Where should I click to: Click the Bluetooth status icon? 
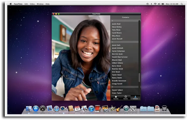click(x=151, y=4)
